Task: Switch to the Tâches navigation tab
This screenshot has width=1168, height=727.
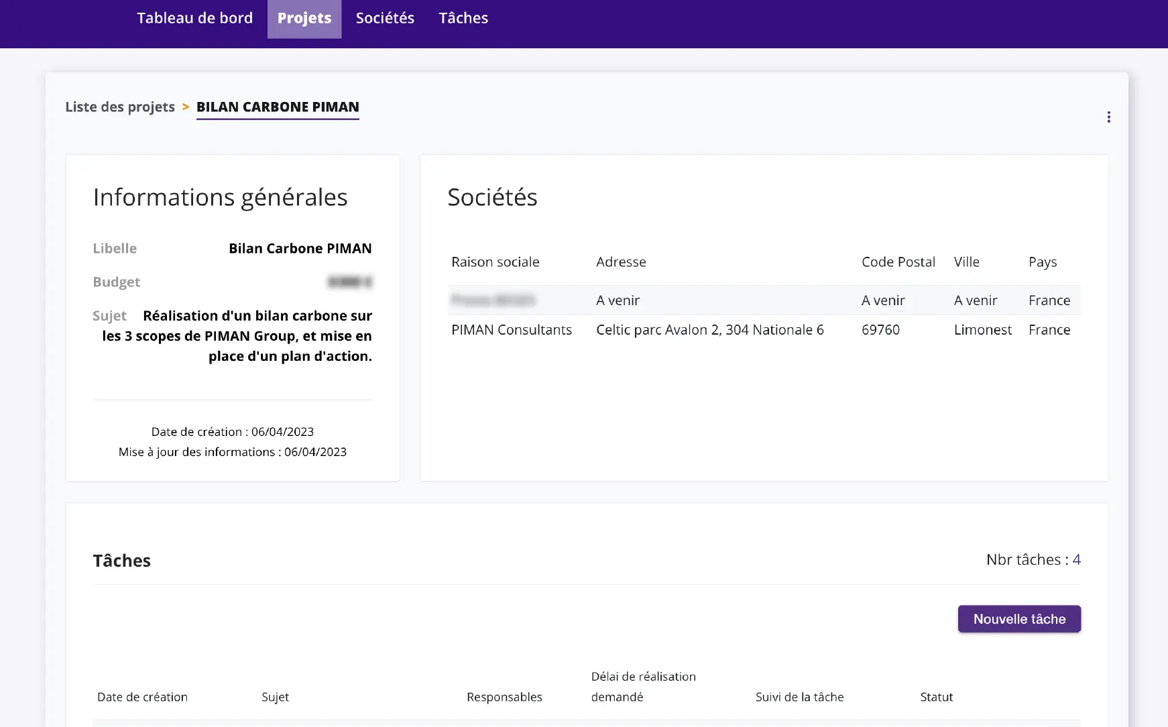Action: [x=463, y=18]
